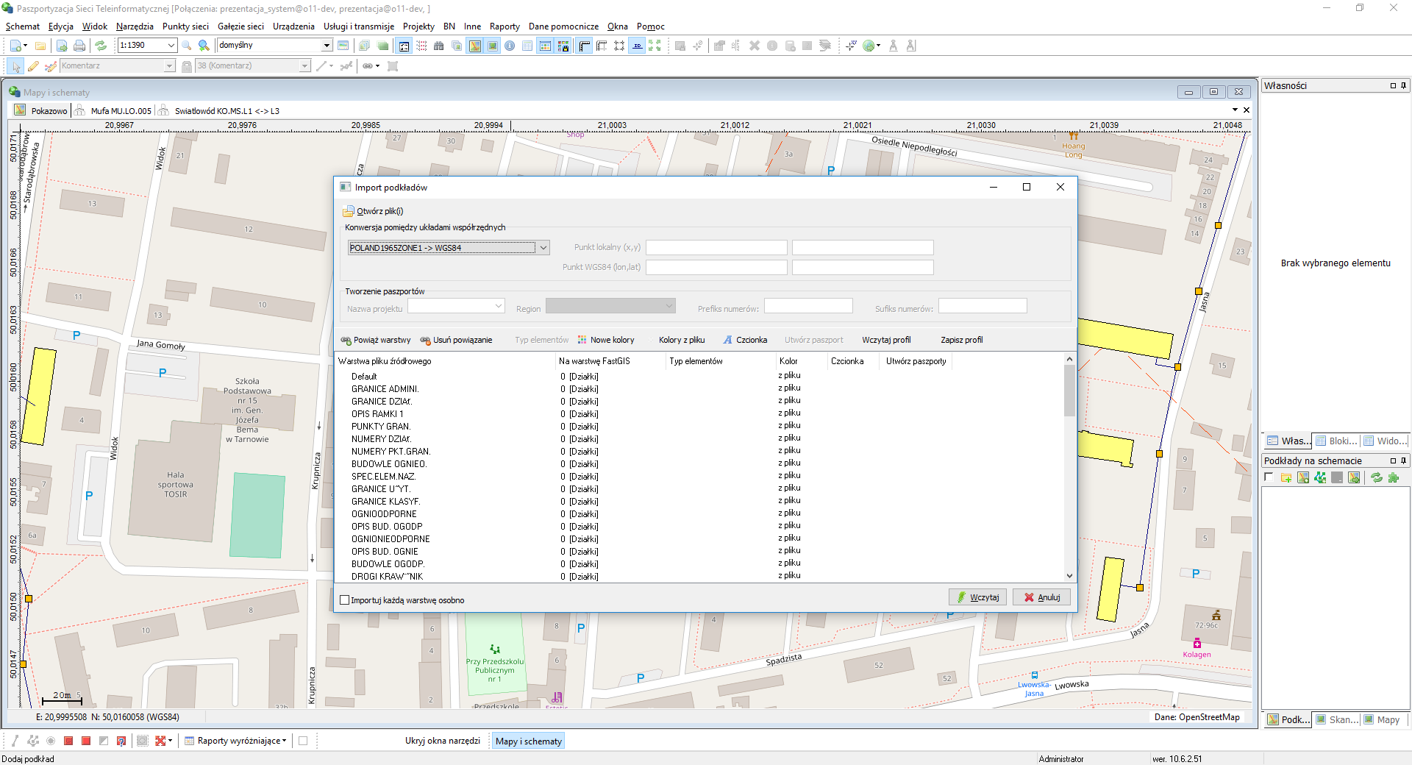This screenshot has height=765, width=1412.
Task: Open the Komentarz type dropdown
Action: tap(169, 66)
